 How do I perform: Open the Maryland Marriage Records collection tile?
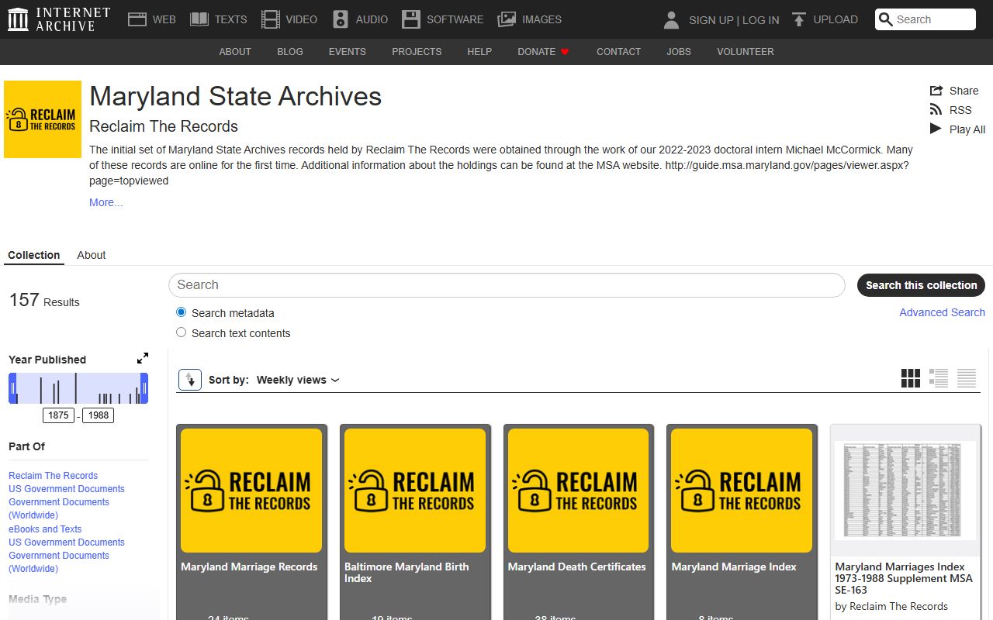click(x=251, y=522)
